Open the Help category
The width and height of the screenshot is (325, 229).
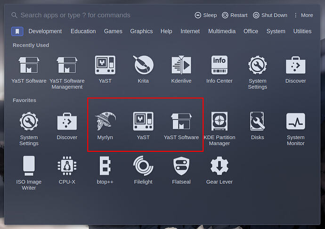coord(166,31)
